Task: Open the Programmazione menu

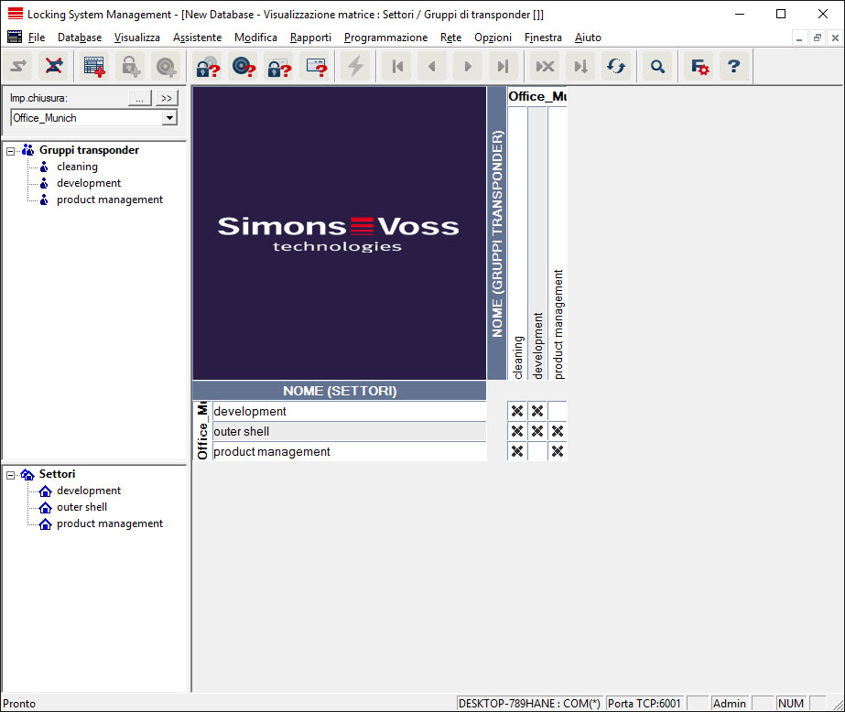Action: (x=385, y=38)
